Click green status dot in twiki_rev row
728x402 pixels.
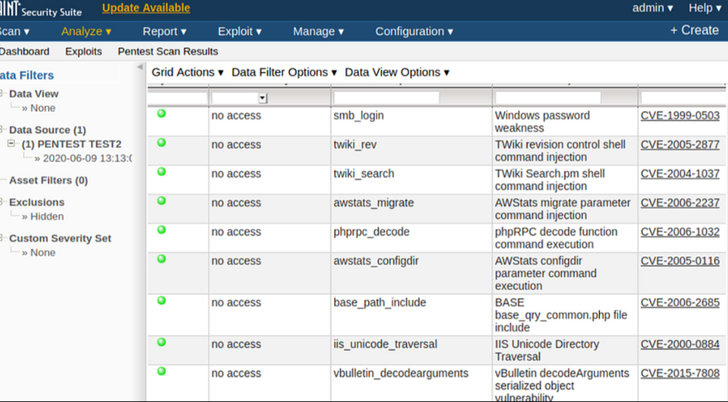click(162, 143)
